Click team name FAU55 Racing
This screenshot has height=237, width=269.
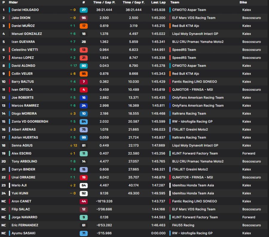pyautogui.click(x=183, y=225)
